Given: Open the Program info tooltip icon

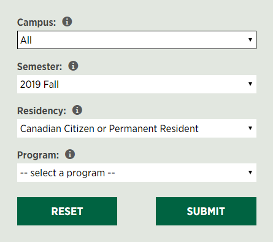Looking at the screenshot, I should coord(70,154).
